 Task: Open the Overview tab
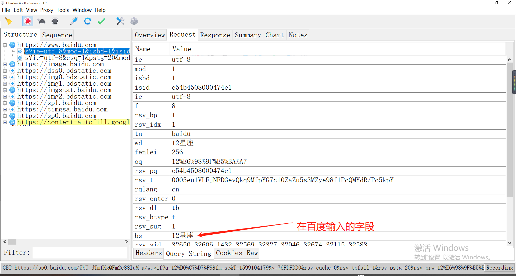(x=150, y=35)
